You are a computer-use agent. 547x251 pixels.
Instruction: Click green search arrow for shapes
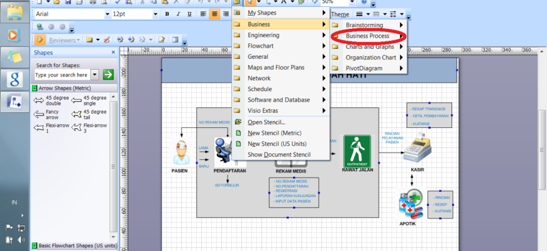pos(108,75)
